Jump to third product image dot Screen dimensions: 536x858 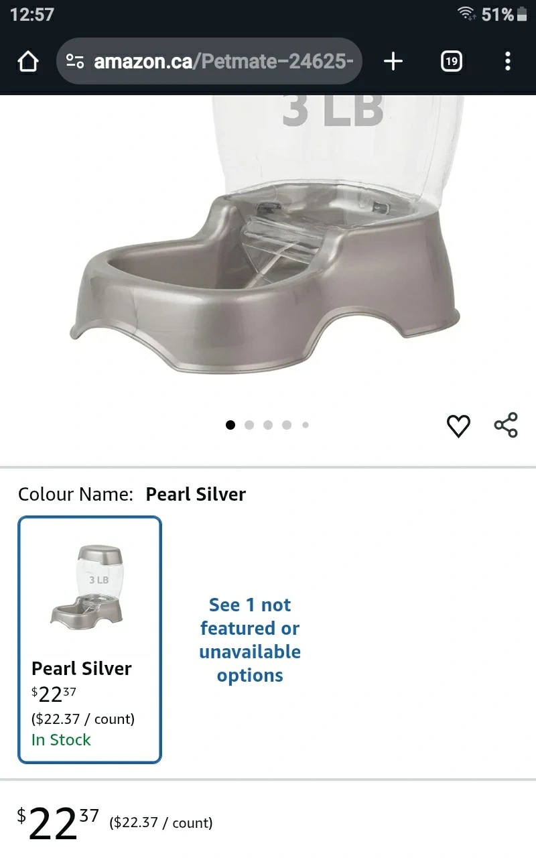[268, 424]
